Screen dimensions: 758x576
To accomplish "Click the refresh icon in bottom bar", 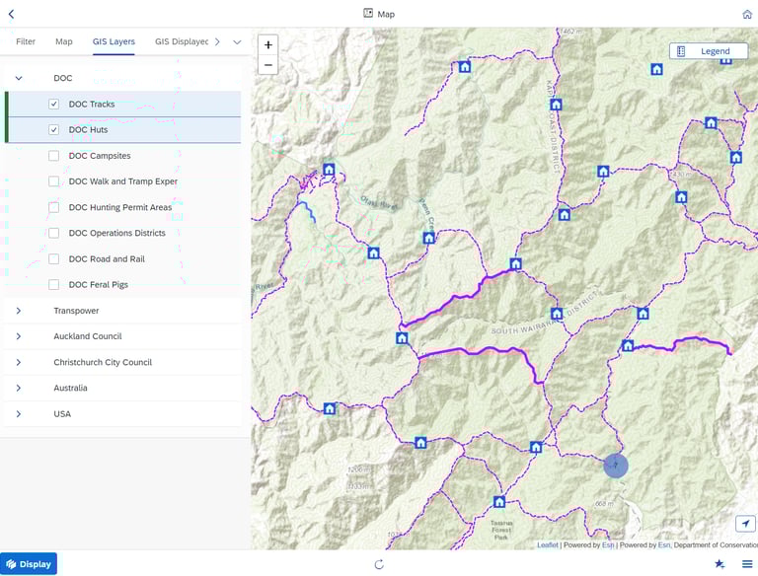I will point(379,564).
